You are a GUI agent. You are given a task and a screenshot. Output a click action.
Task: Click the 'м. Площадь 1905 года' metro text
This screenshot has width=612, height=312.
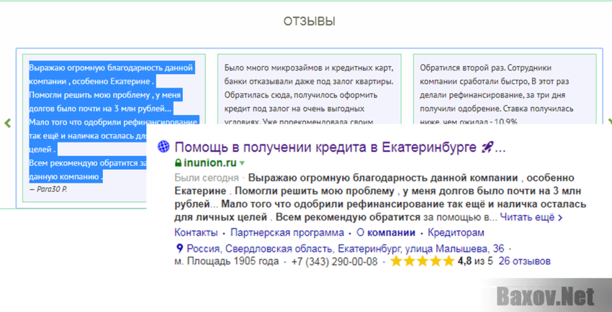226,262
